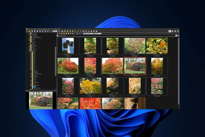Open the Settings menu
205x137 pixels.
tap(56, 29)
